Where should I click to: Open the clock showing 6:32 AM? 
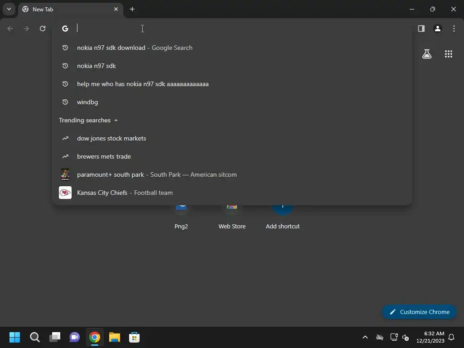pos(430,337)
